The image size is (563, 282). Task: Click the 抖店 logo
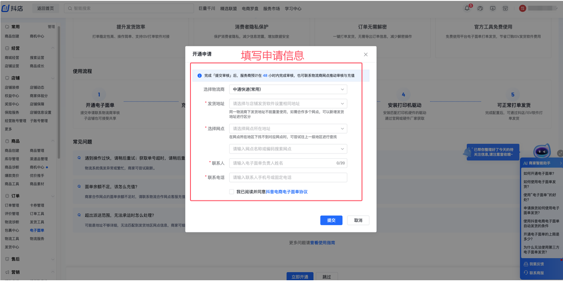click(x=13, y=8)
